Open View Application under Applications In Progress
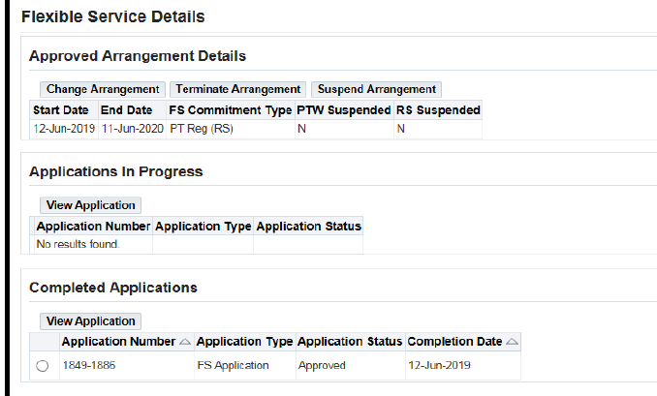 [91, 205]
